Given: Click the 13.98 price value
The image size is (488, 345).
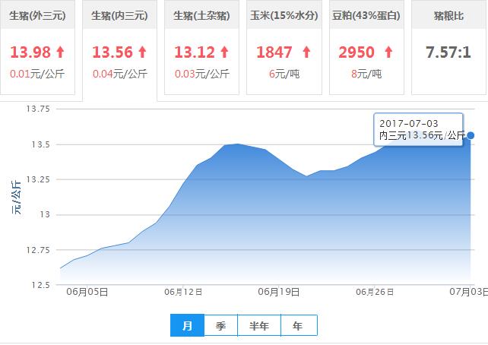Looking at the screenshot, I should click(30, 52).
